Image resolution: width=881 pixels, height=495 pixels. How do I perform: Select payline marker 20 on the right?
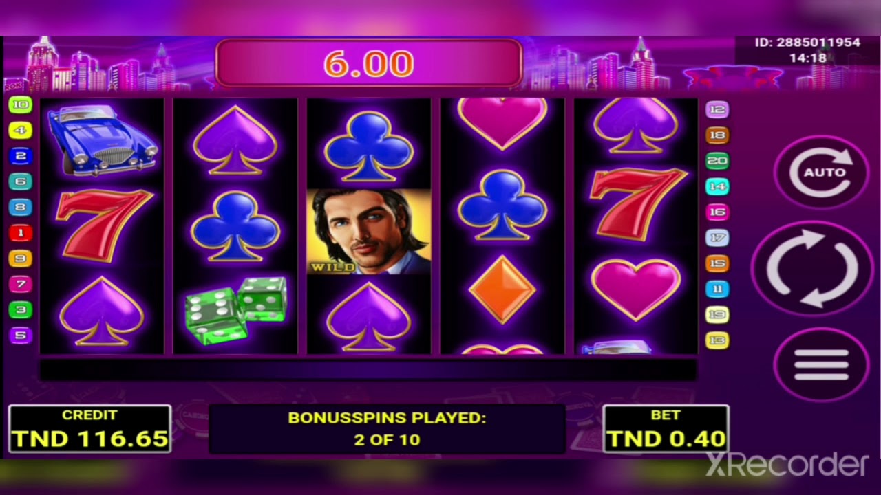[x=717, y=161]
